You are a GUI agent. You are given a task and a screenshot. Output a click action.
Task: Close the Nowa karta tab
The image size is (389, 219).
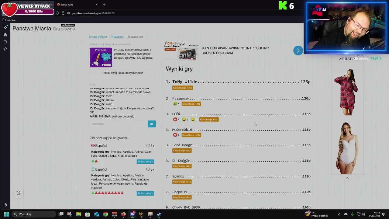(97, 5)
